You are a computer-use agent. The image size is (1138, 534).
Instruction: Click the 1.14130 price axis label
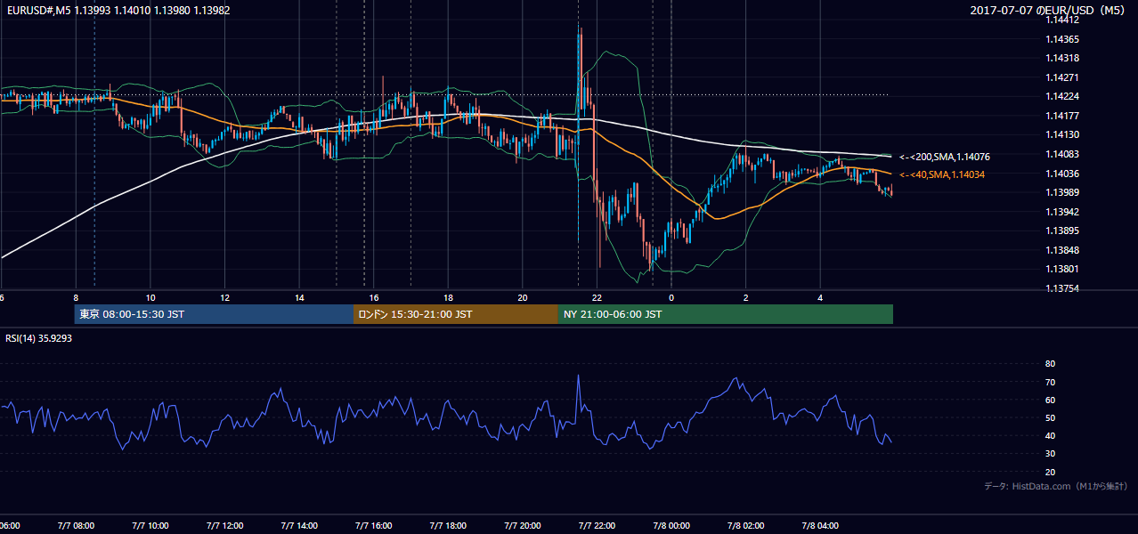[x=1064, y=135]
